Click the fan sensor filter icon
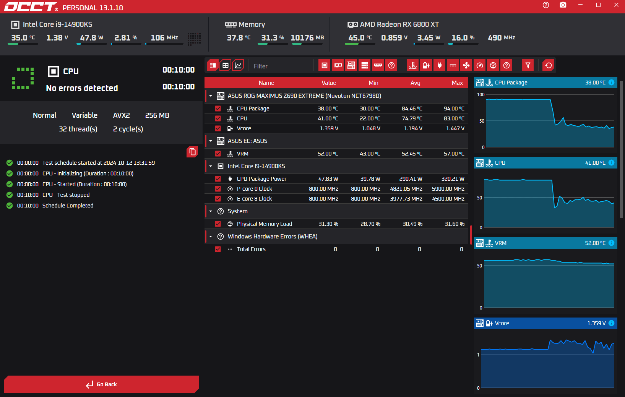The height and width of the screenshot is (397, 625). (x=466, y=65)
